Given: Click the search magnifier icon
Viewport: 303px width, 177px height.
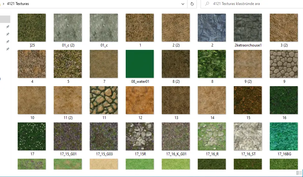Looking at the screenshot, I should (207, 4).
